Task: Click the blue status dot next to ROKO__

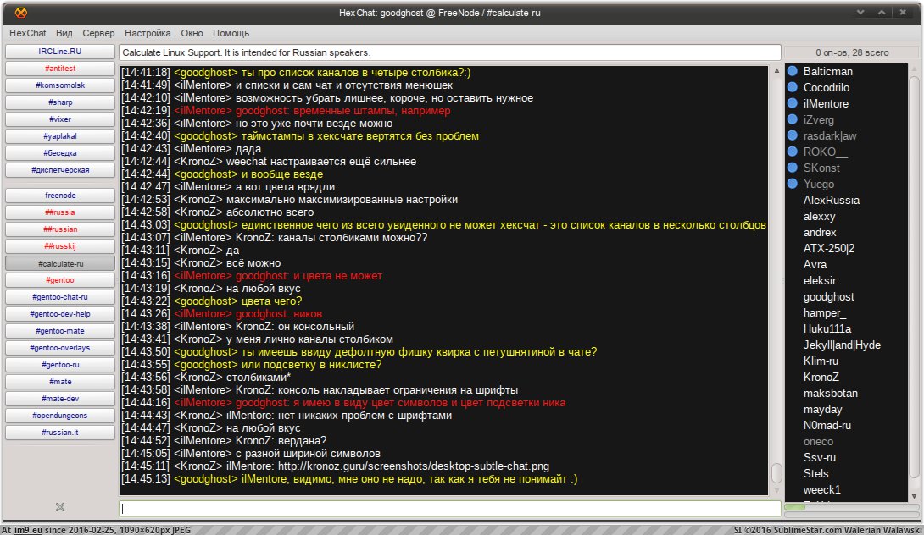Action: (793, 152)
